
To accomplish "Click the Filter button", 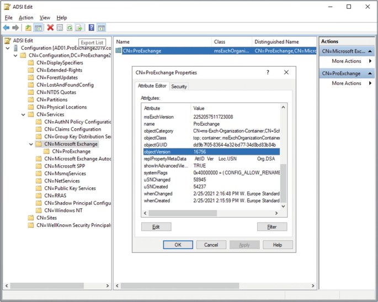I will pos(272,227).
